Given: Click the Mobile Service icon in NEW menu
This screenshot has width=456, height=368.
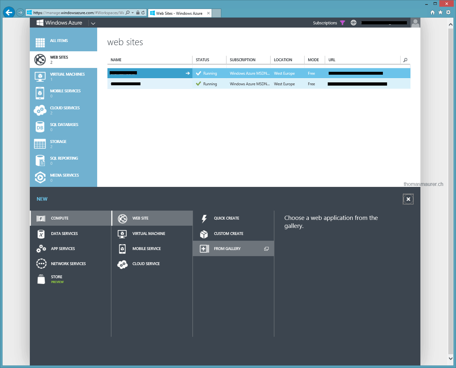Looking at the screenshot, I should (x=122, y=249).
